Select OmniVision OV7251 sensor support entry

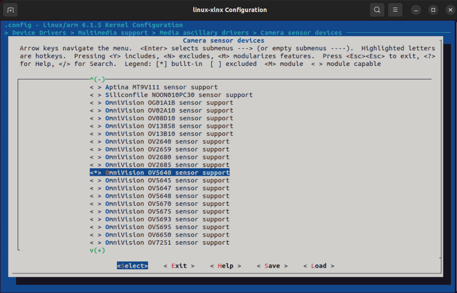160,243
